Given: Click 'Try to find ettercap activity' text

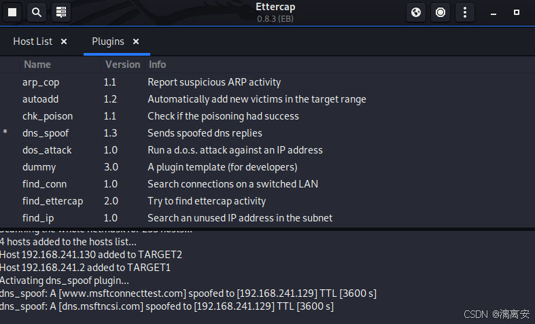Looking at the screenshot, I should (x=207, y=201).
